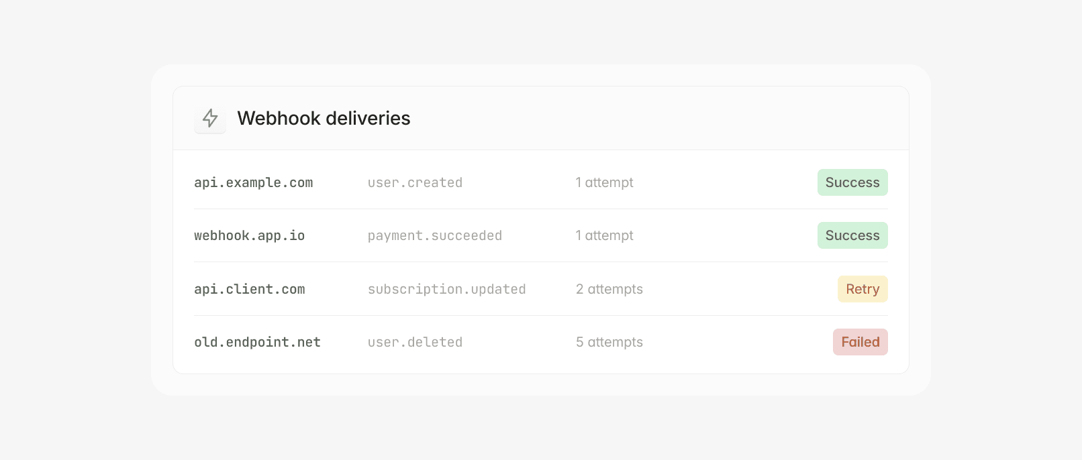This screenshot has height=460, width=1082.
Task: Click the 1 attempt label for webhook.app.io
Action: tap(604, 235)
